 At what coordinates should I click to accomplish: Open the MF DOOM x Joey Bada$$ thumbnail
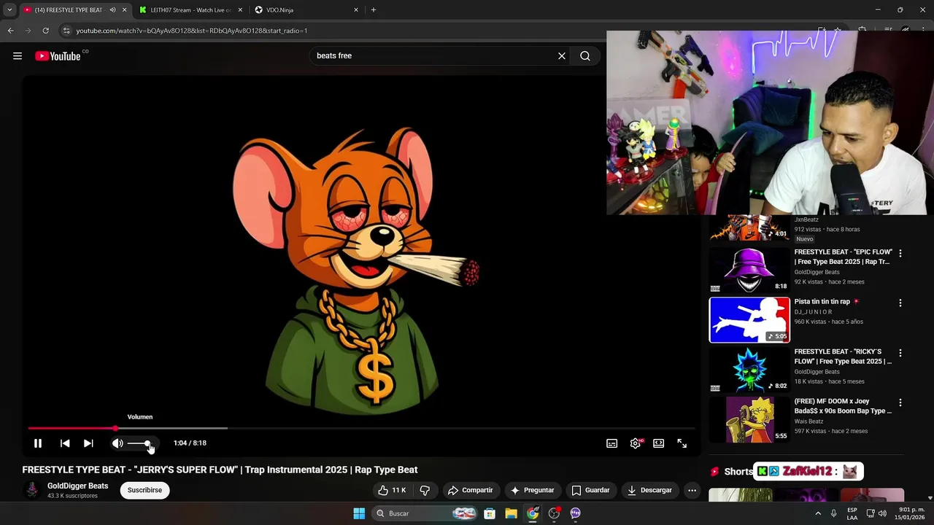pos(749,419)
